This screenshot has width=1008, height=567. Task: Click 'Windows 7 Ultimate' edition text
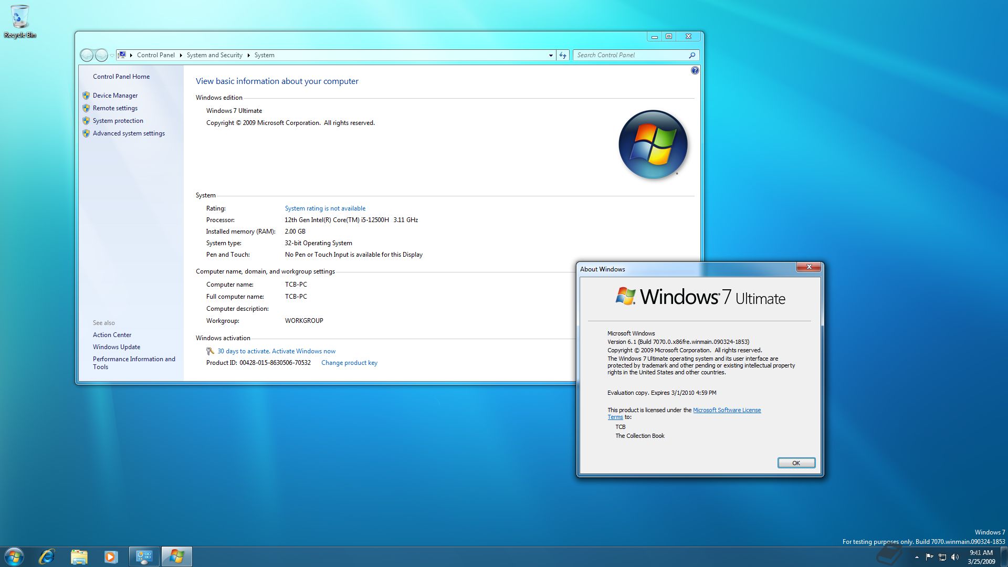[234, 111]
